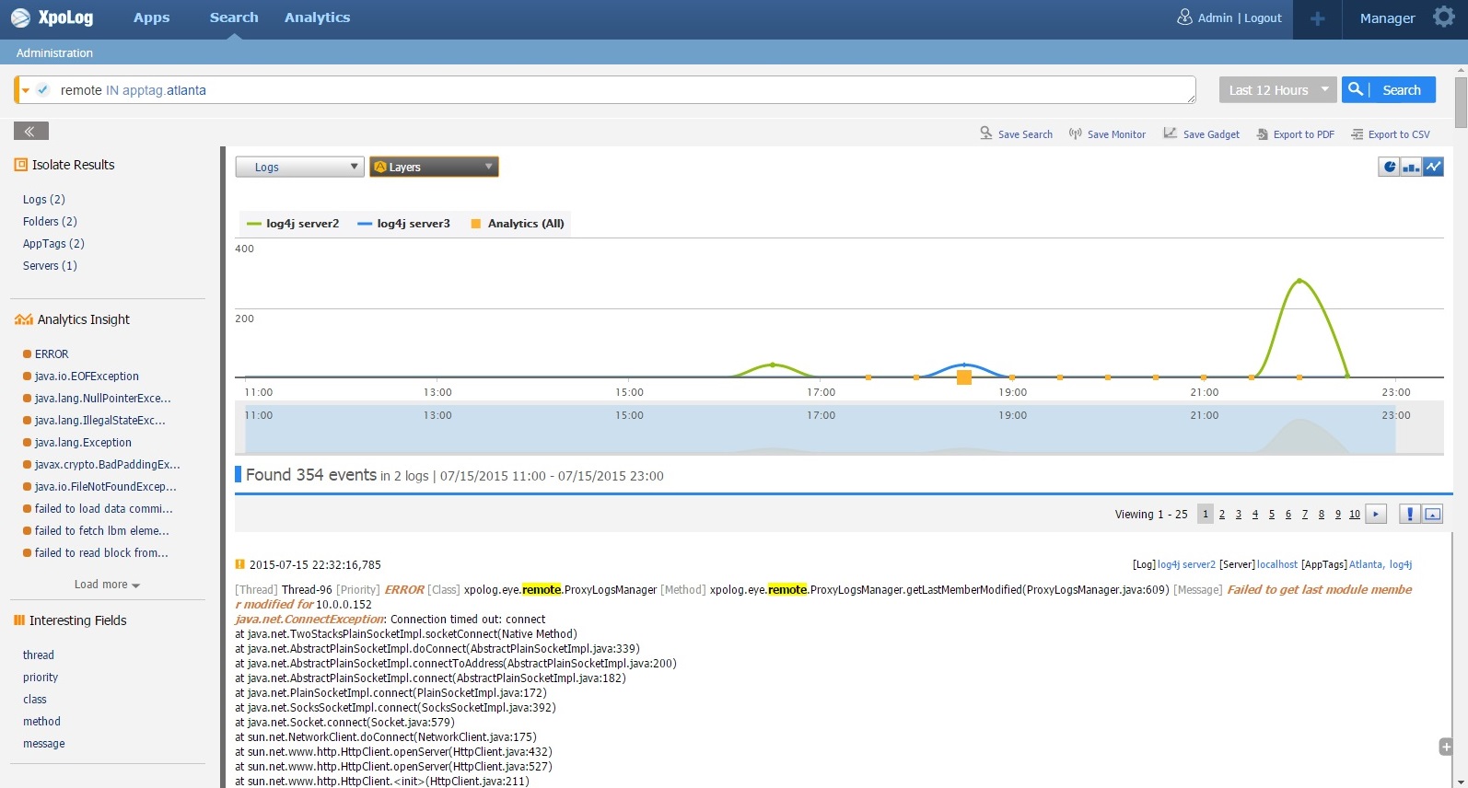The height and width of the screenshot is (788, 1468).
Task: Open the Analytics menu
Action: click(317, 17)
